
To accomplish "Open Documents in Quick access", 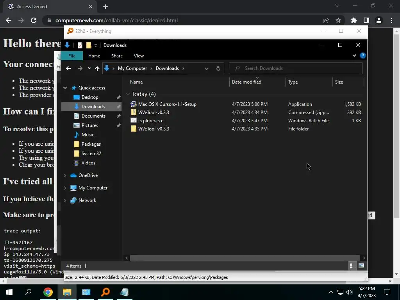I will pyautogui.click(x=93, y=116).
